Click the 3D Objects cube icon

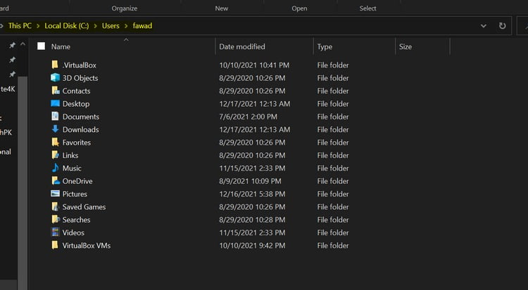point(55,78)
